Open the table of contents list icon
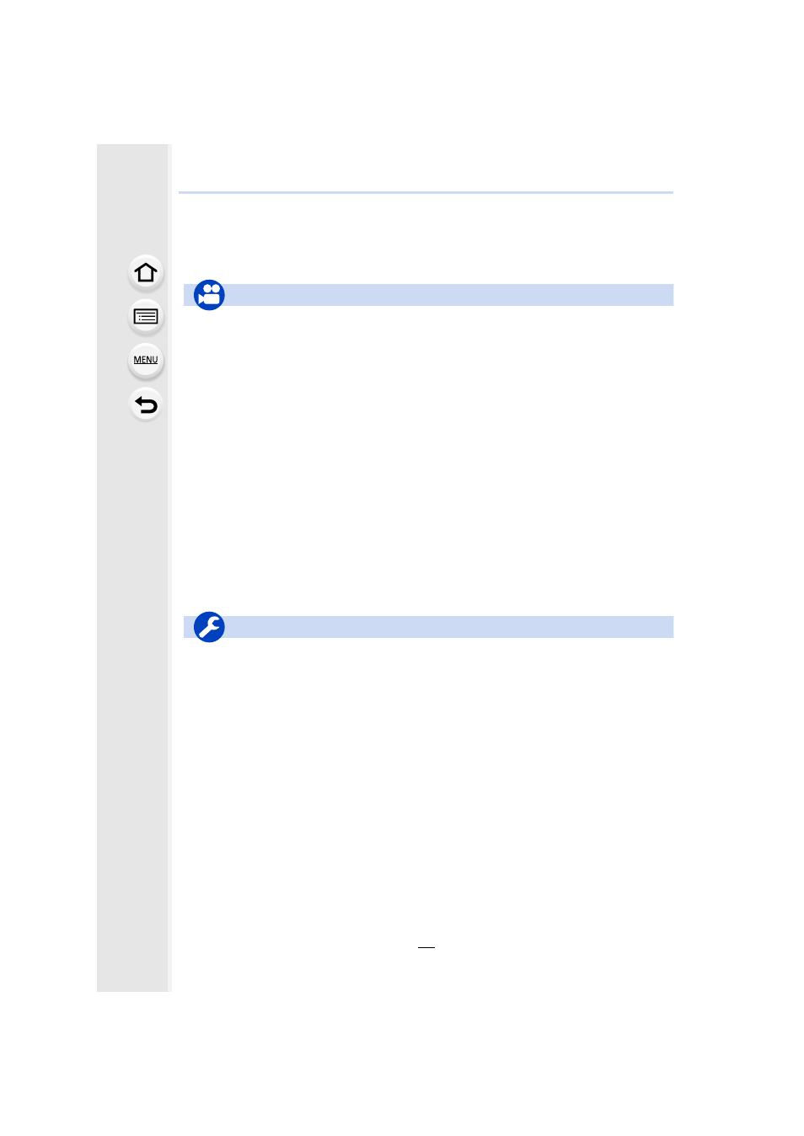The image size is (804, 1136). (146, 317)
